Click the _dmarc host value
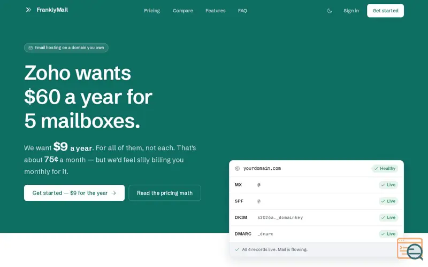428x267 pixels. click(x=265, y=234)
